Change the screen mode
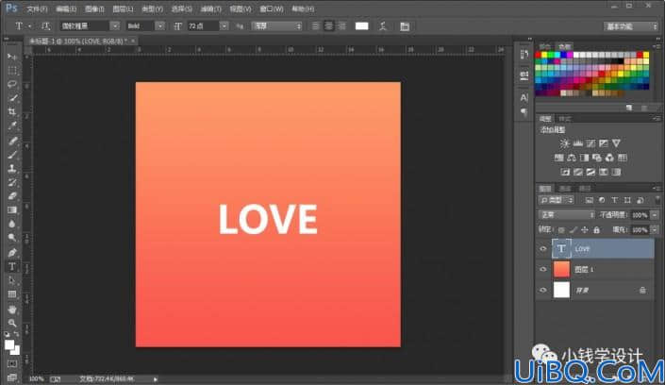 click(x=12, y=377)
